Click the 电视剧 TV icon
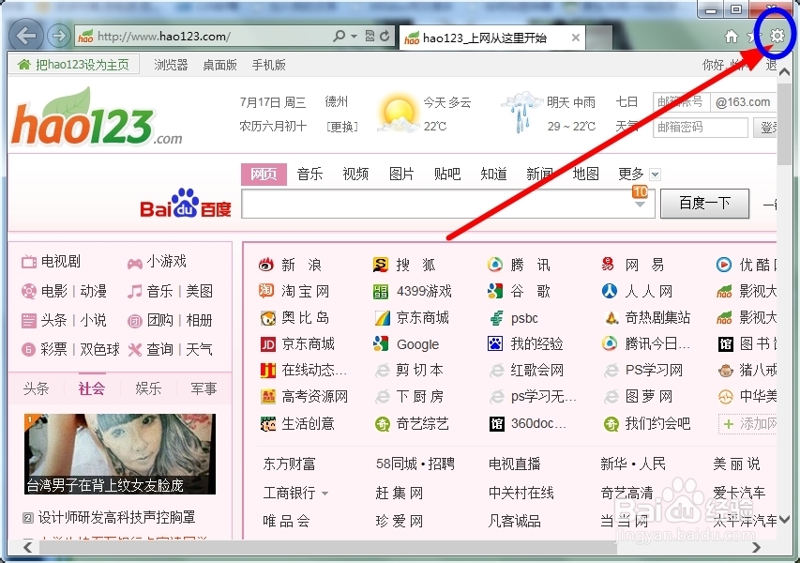This screenshot has height=563, width=800. point(28,263)
